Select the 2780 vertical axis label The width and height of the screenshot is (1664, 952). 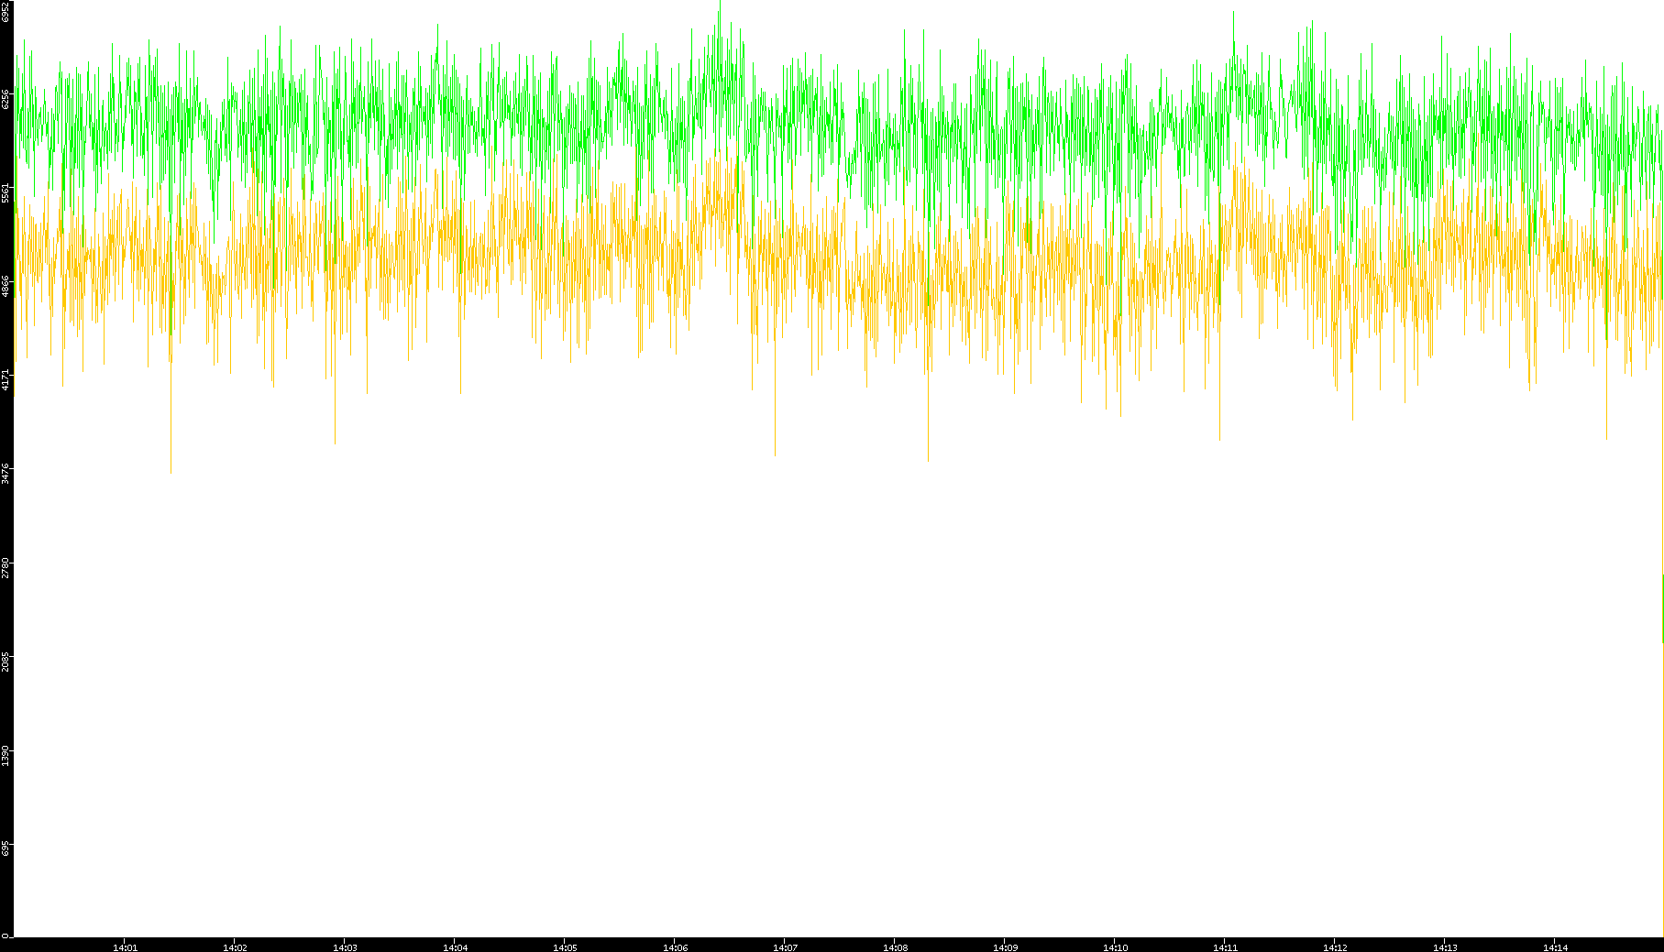pos(6,566)
